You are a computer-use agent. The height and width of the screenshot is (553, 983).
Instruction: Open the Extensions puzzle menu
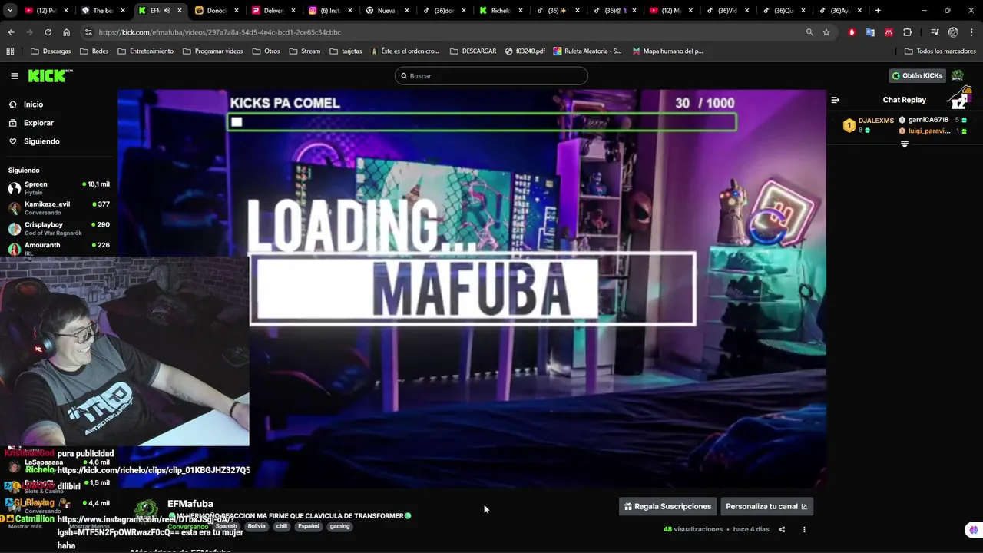click(907, 32)
